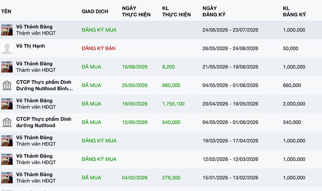Image resolution: width=322 pixels, height=191 pixels.
Task: Click the red ĐĂNG KÝ BÁN status
Action: (x=98, y=48)
